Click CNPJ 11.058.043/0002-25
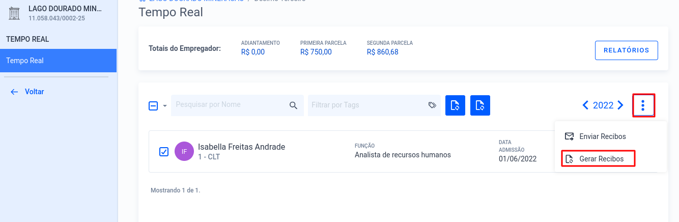This screenshot has height=222, width=679. click(x=56, y=18)
